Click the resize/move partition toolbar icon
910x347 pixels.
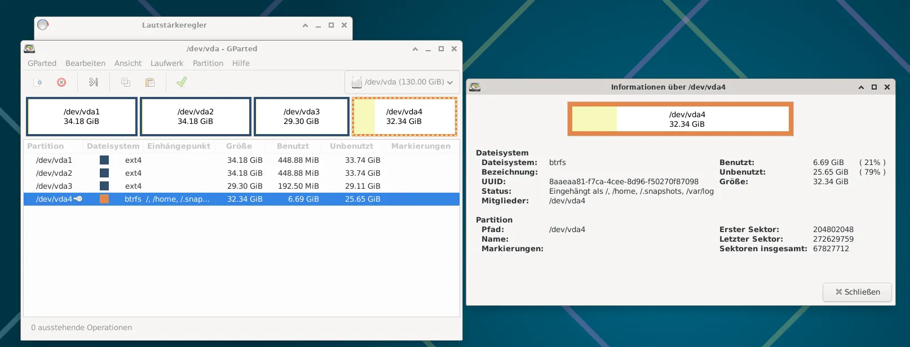pyautogui.click(x=94, y=82)
